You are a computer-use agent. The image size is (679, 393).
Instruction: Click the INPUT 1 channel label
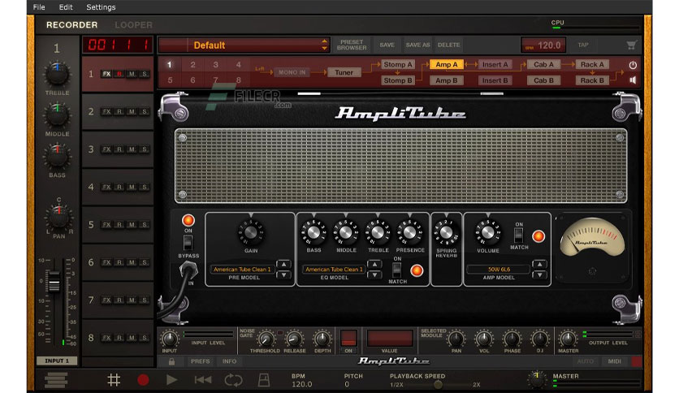(x=57, y=361)
